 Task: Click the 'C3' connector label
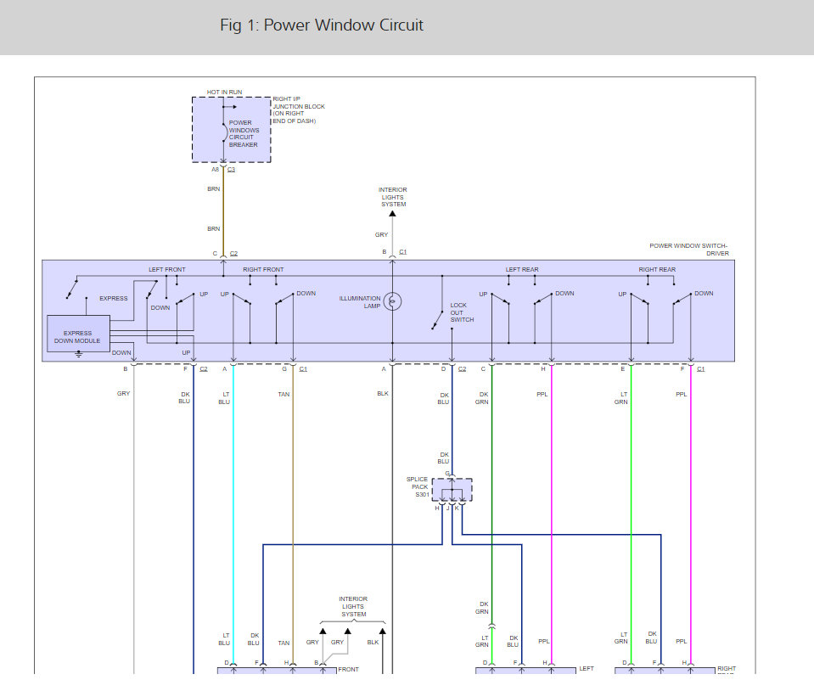[231, 169]
